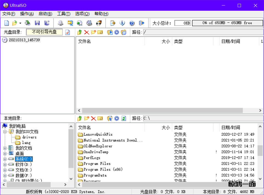Click the Help question mark icon
264x195 pixels.
(x=132, y=23)
